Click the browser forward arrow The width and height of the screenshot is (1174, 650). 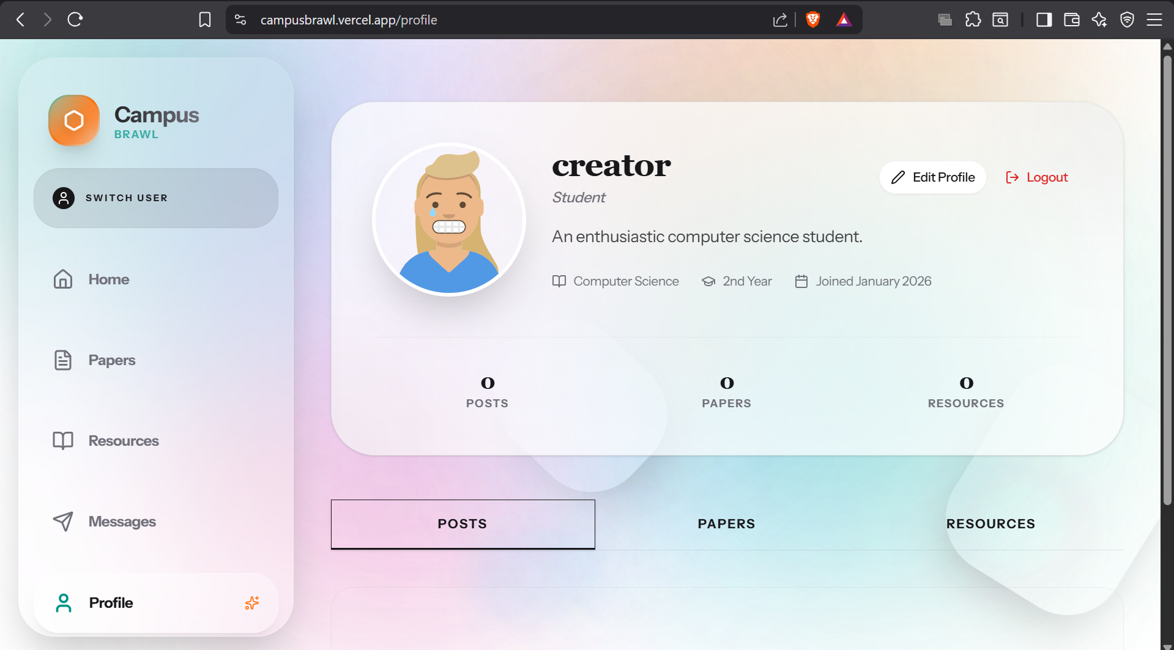(x=48, y=20)
